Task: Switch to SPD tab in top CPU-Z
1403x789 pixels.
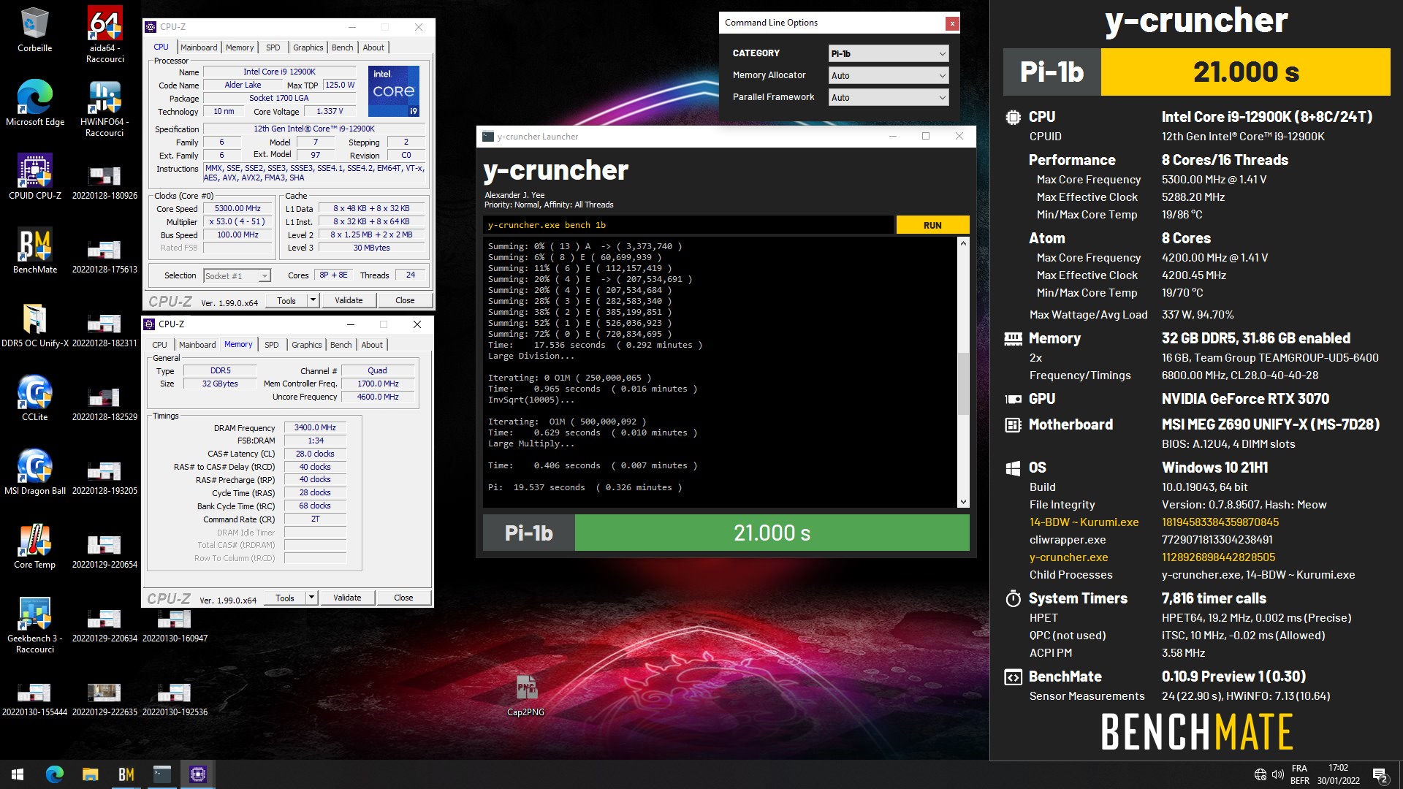Action: click(x=273, y=47)
